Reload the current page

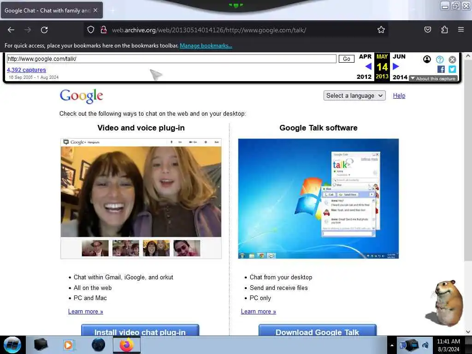point(44,30)
